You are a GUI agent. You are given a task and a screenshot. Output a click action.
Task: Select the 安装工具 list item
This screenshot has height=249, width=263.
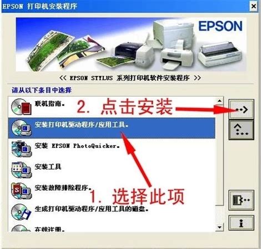tap(112, 170)
